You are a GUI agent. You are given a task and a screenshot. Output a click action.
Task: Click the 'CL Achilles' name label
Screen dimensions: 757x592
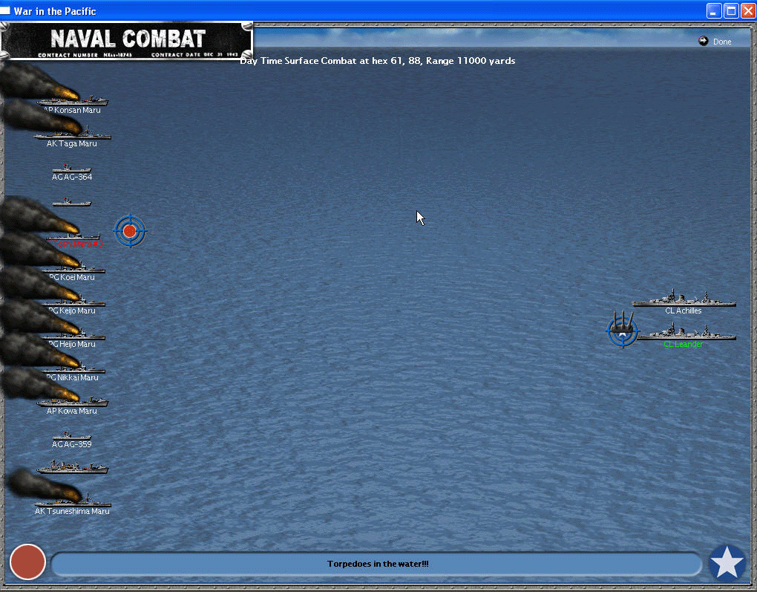(x=683, y=310)
